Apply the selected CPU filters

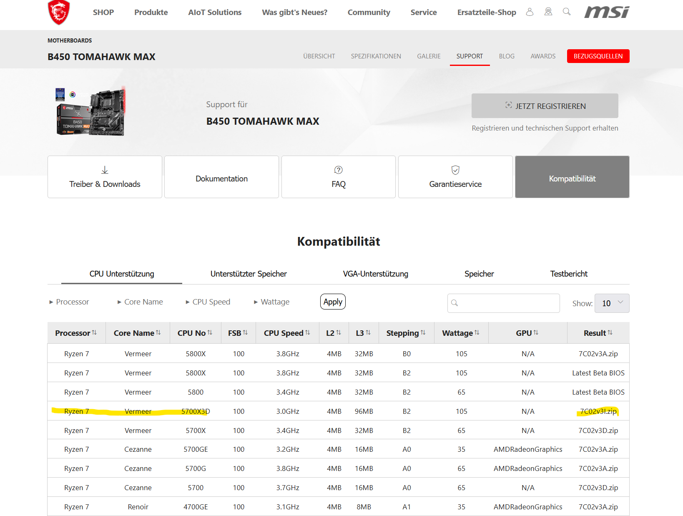pyautogui.click(x=333, y=302)
